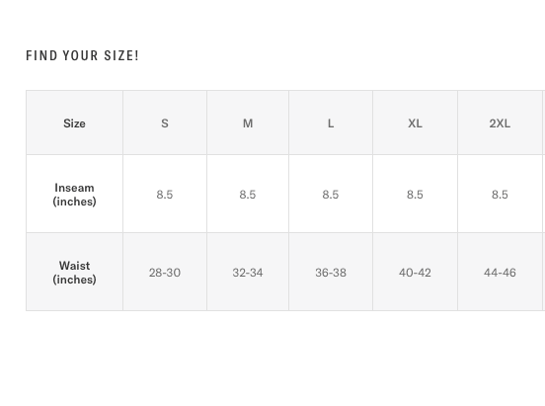Click the XL size column header
Viewport: 545px width, 406px height.
pos(415,122)
